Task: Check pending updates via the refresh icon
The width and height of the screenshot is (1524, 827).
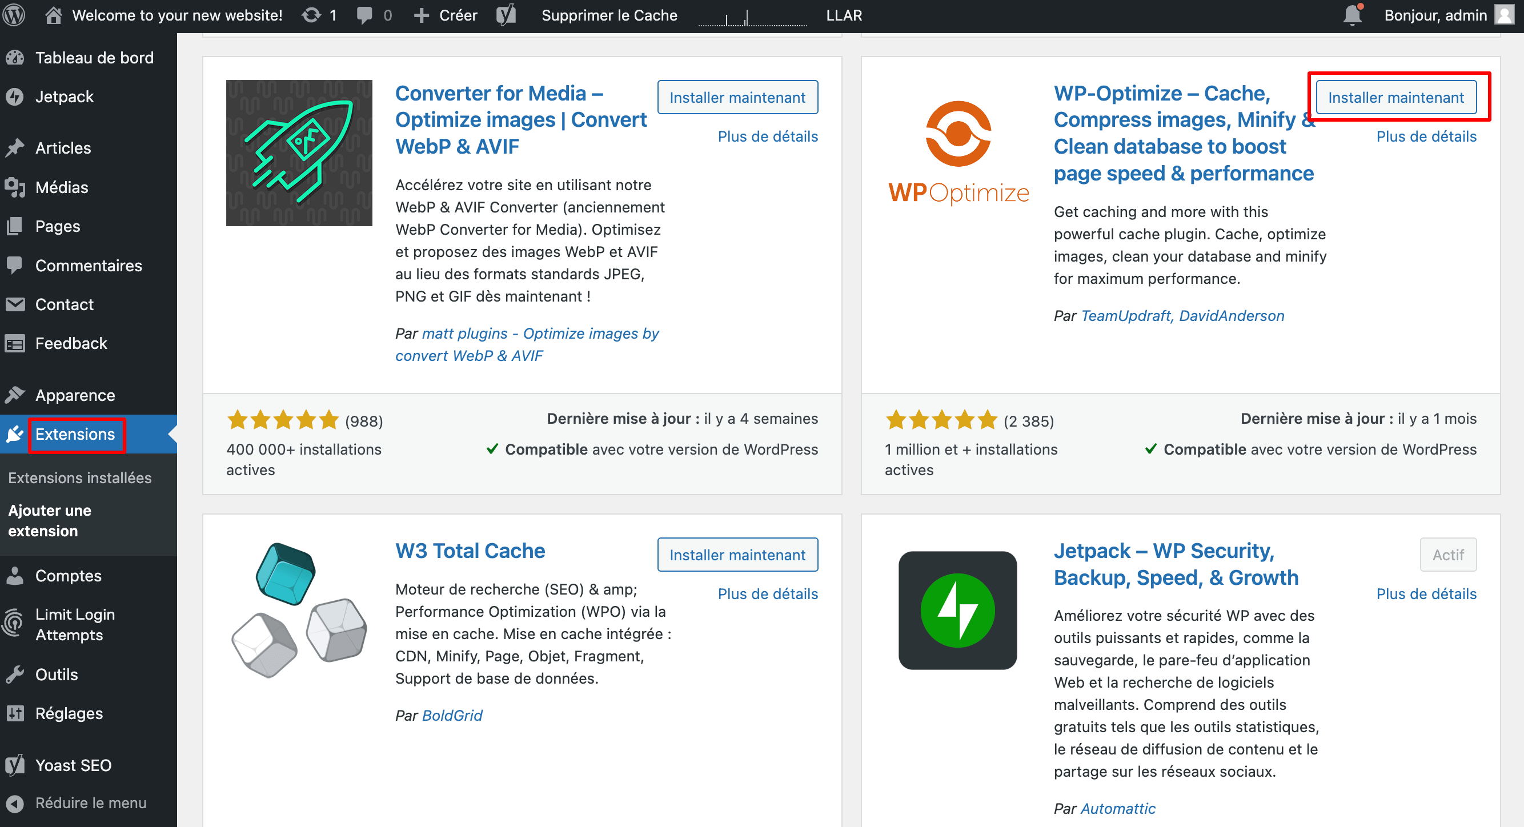Action: [312, 15]
